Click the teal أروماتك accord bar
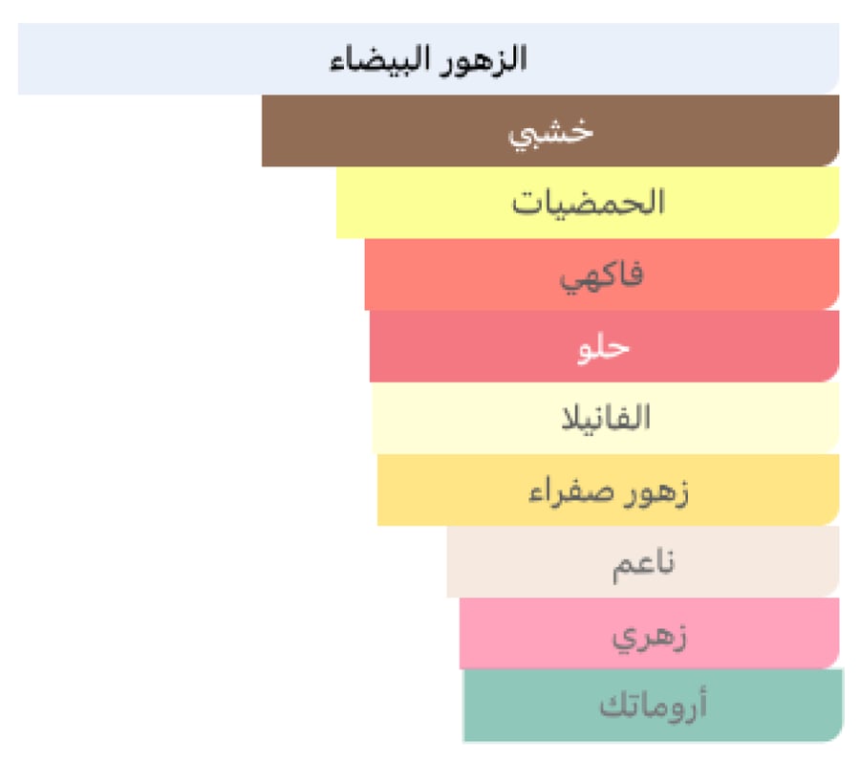 coord(654,706)
